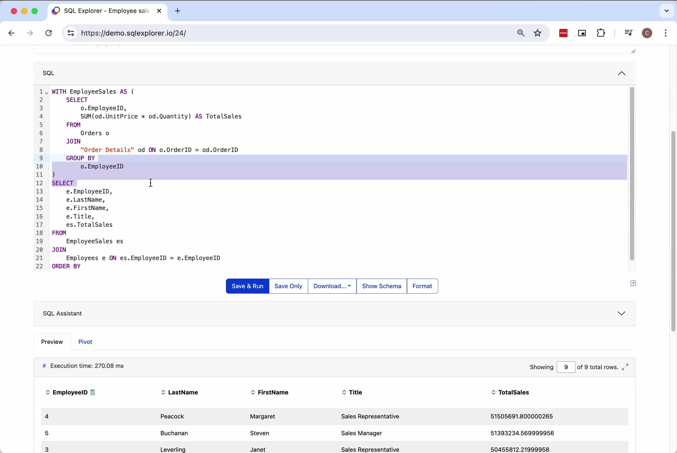Reload the current page
The image size is (677, 453).
(x=49, y=33)
